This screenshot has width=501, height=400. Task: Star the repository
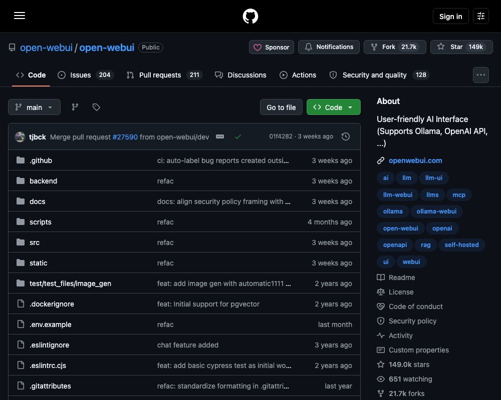coord(461,47)
